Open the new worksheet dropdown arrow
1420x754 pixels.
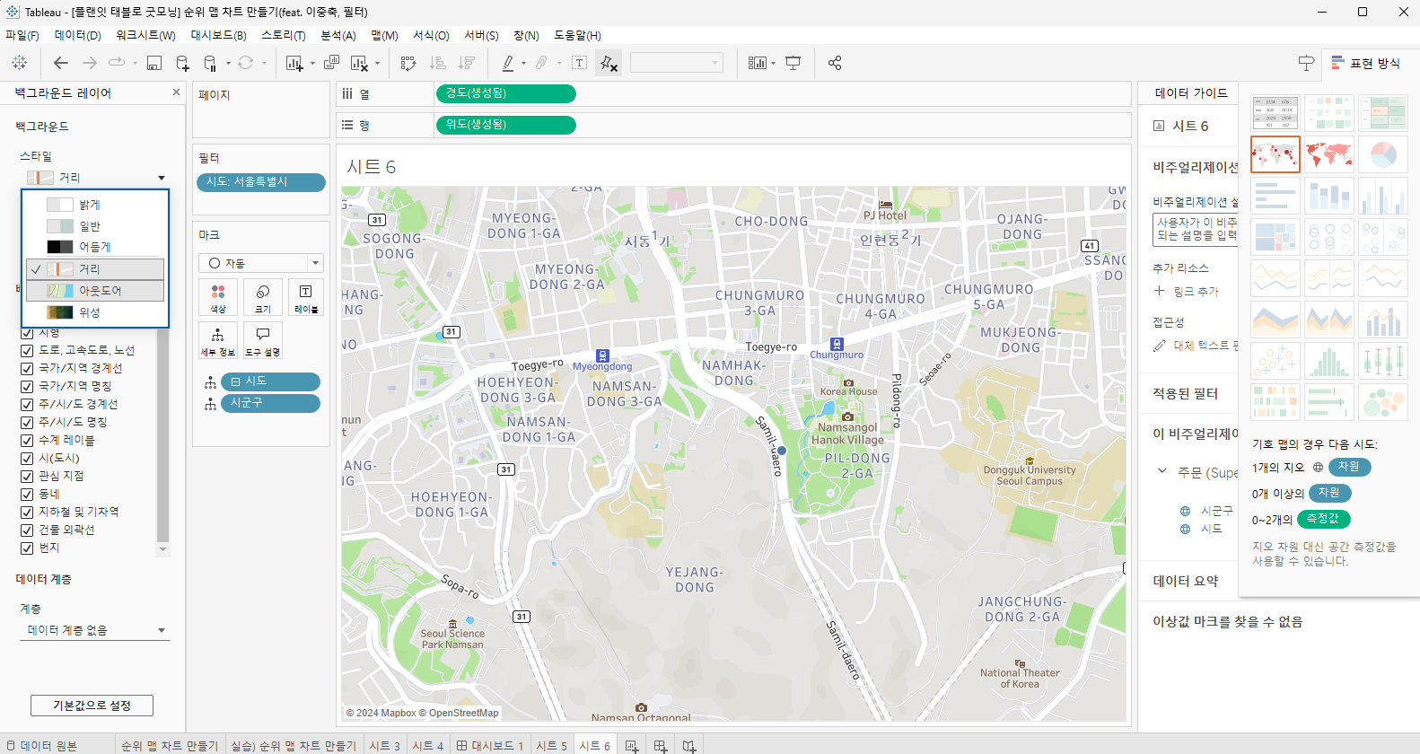click(312, 63)
